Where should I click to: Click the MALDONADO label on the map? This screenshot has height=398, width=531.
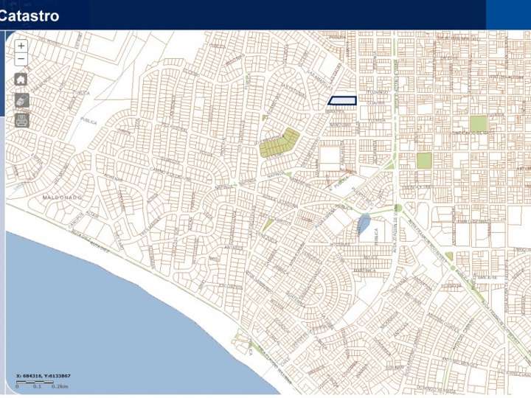coord(62,199)
